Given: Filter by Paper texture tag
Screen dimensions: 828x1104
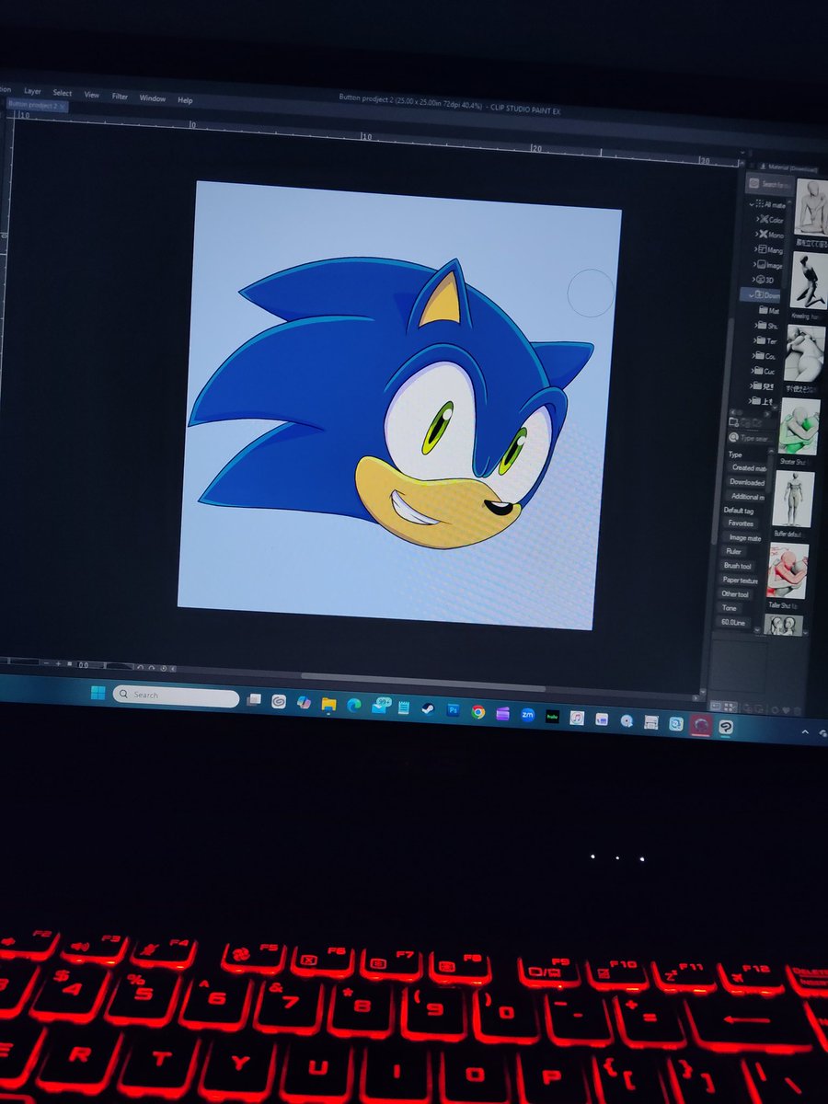Looking at the screenshot, I should pos(740,581).
